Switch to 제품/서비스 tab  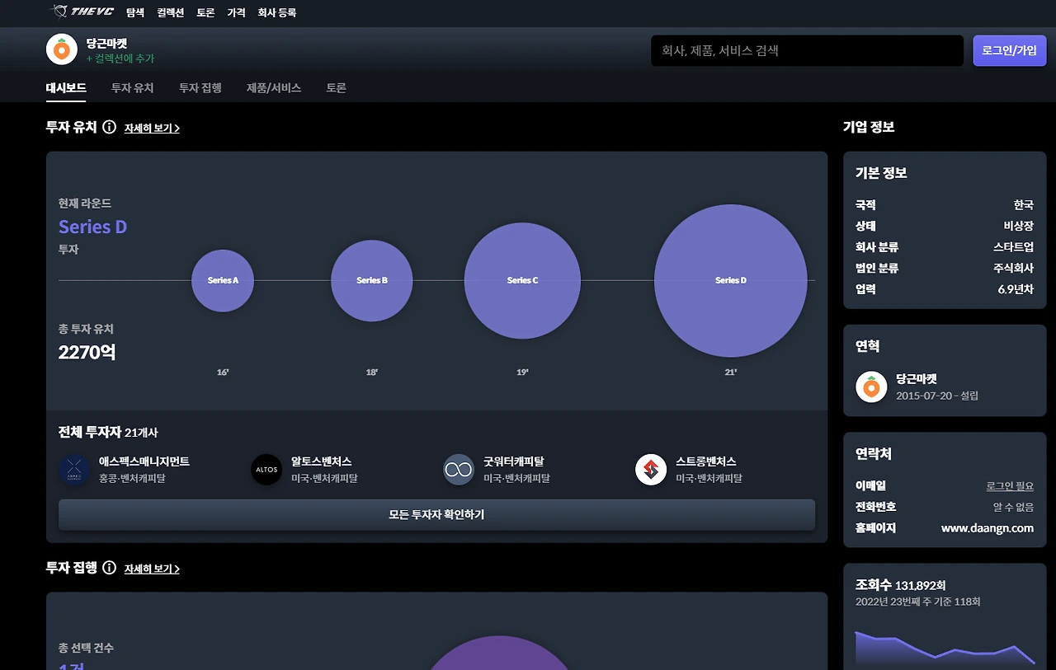pos(274,87)
